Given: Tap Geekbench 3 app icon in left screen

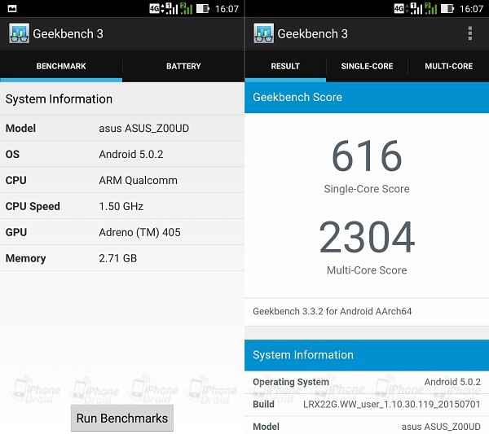Looking at the screenshot, I should click(19, 33).
